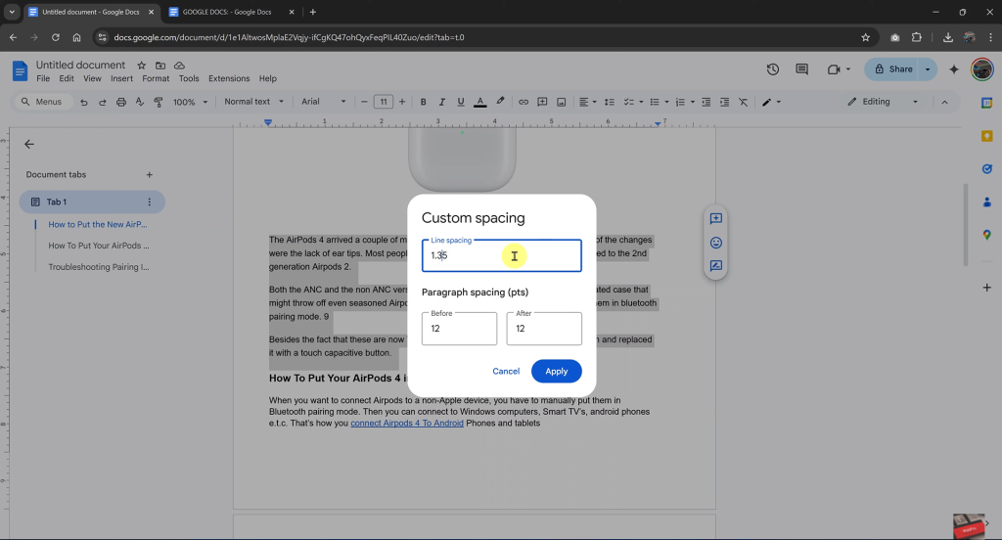Viewport: 1002px width, 540px height.
Task: Open the View menu
Action: [92, 78]
